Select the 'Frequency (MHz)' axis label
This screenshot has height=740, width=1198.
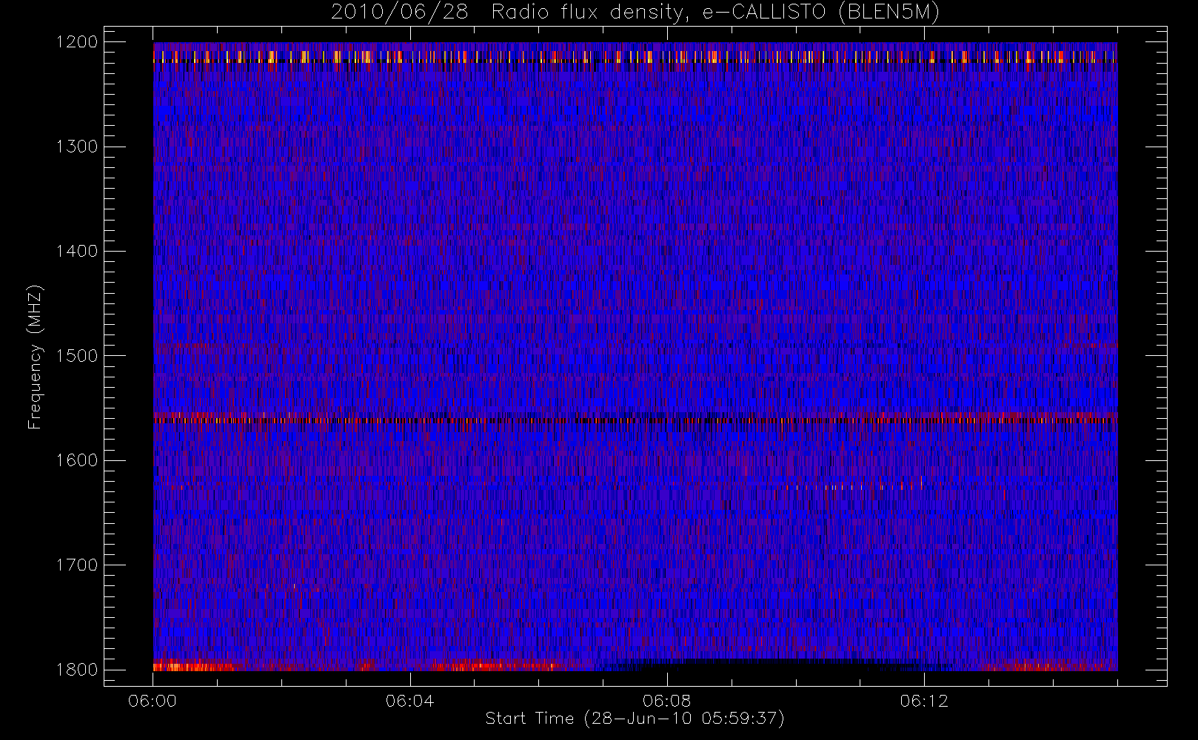click(x=34, y=357)
